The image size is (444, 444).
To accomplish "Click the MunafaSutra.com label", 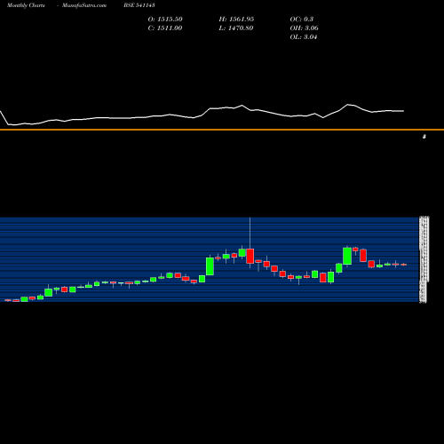I will (x=84, y=5).
